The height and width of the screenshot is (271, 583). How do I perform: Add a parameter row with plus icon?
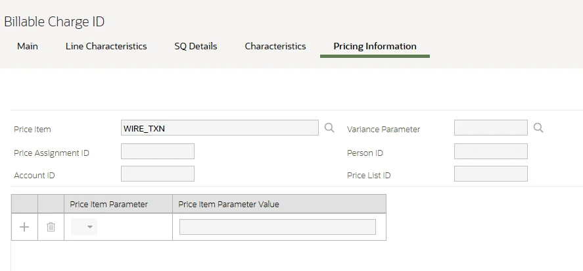(x=24, y=227)
